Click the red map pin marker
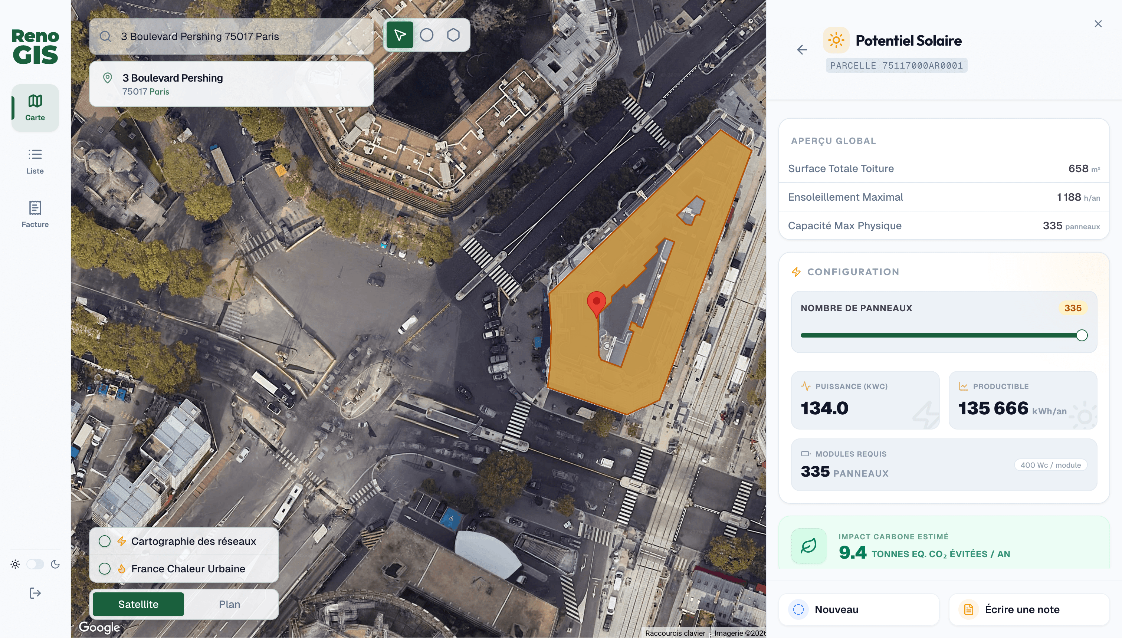The height and width of the screenshot is (638, 1122). 596,303
